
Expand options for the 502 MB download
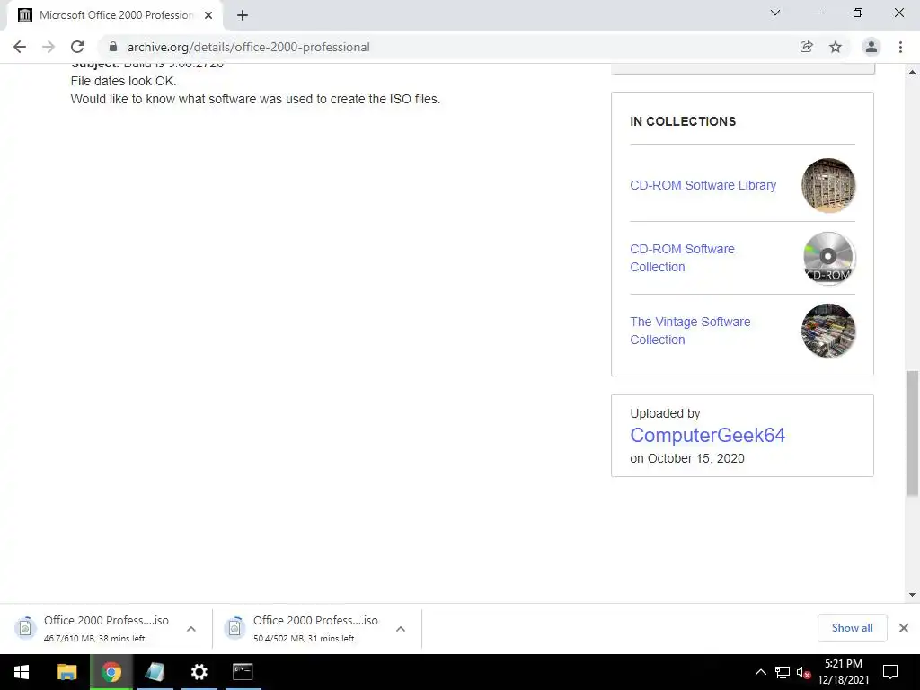click(401, 628)
